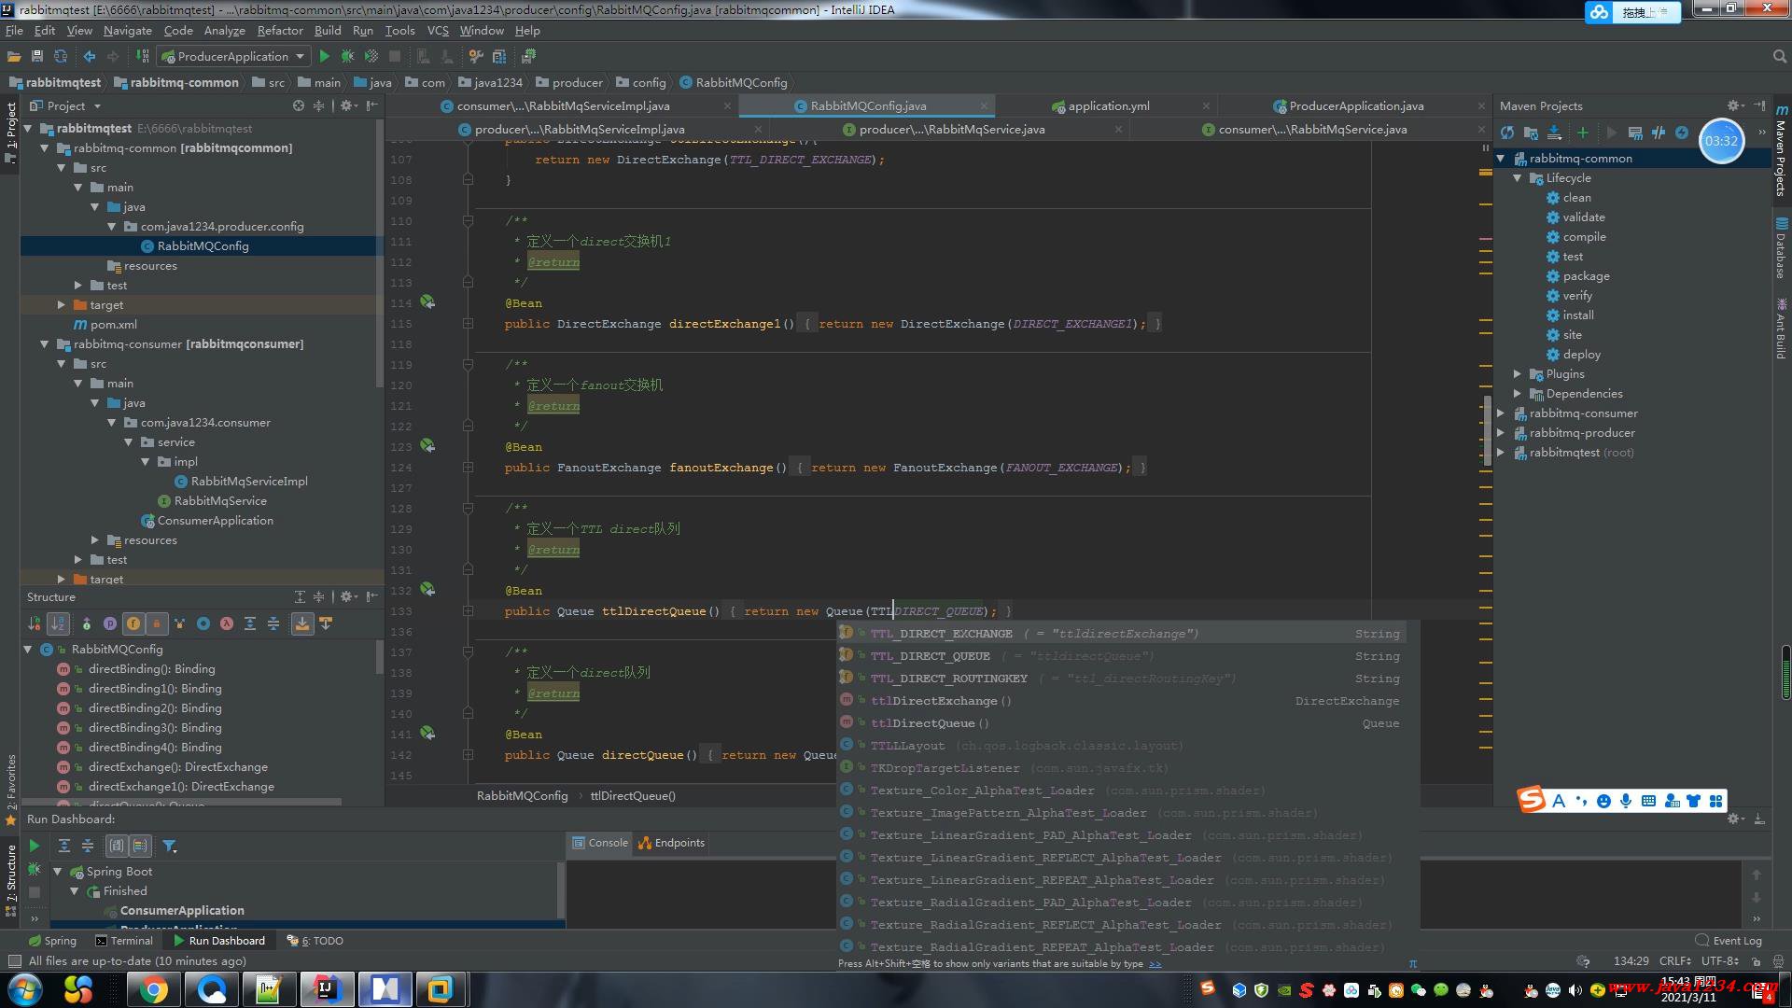Expand the Plugins node in Maven Projects

(1518, 373)
